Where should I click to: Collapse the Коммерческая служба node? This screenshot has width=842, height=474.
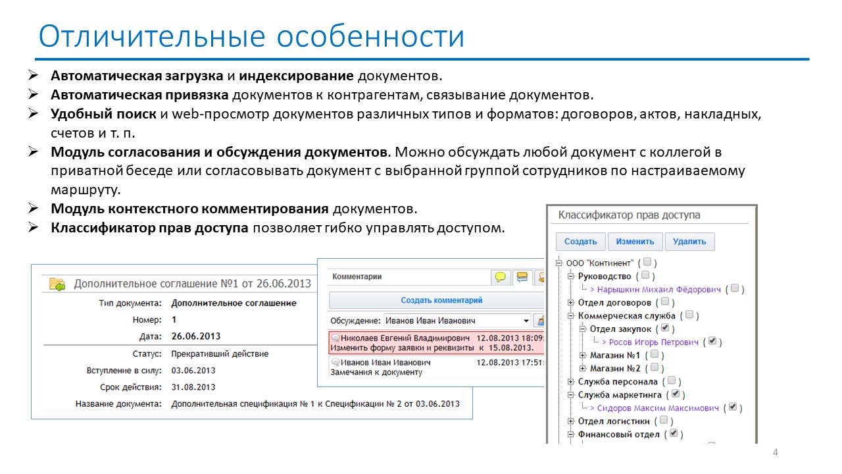[571, 315]
